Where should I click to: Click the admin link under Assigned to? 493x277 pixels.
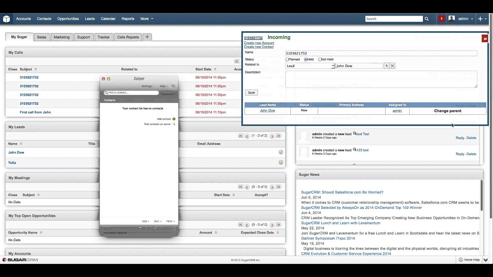[397, 111]
